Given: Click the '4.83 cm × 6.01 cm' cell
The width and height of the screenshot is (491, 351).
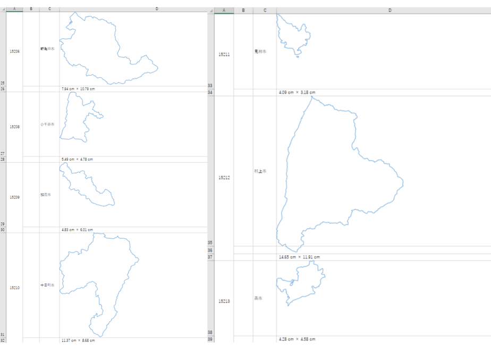Looking at the screenshot, I should [x=133, y=230].
